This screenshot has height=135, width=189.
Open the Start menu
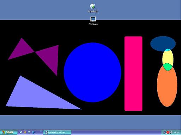pyautogui.click(x=8, y=132)
